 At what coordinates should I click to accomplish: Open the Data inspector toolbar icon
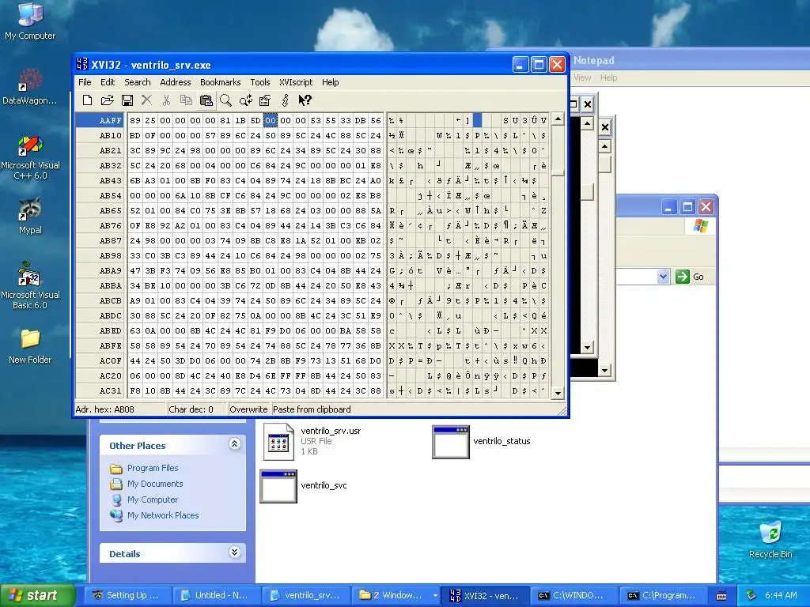(265, 100)
